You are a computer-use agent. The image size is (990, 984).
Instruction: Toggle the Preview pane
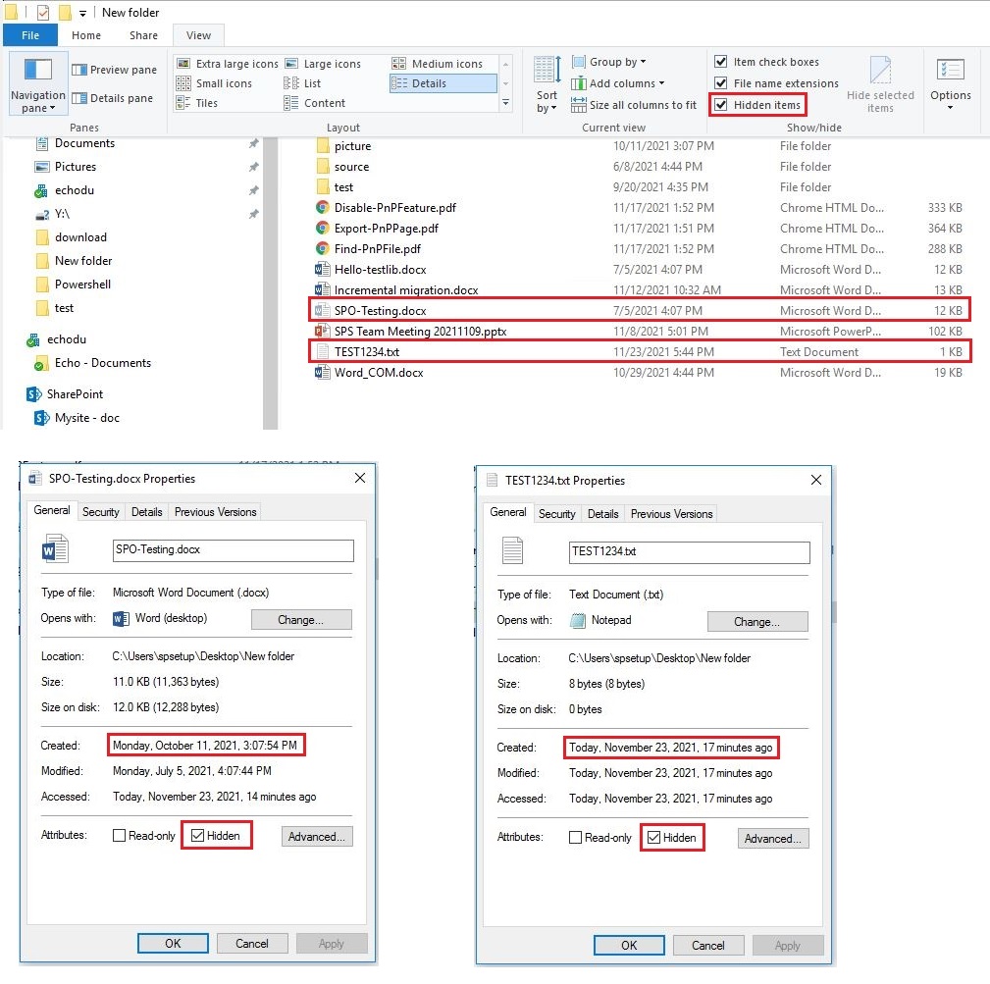[115, 70]
